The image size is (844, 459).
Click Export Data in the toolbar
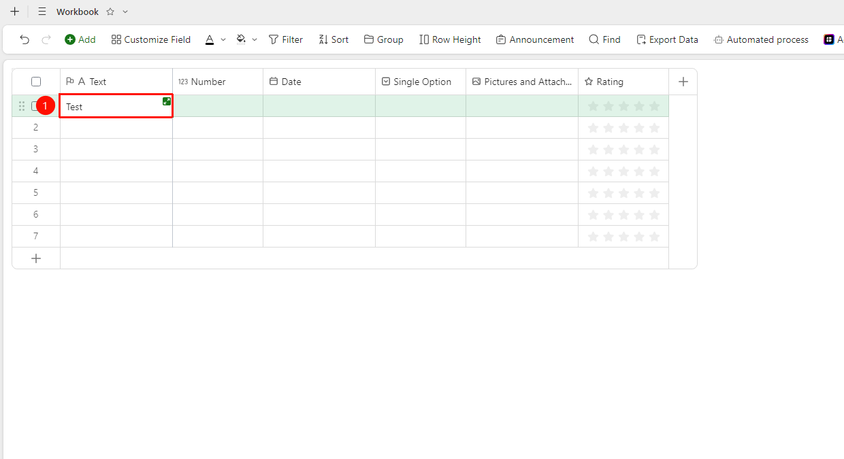[668, 39]
